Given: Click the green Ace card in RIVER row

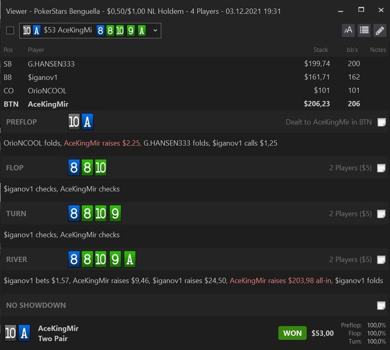Looking at the screenshot, I should click(130, 260).
